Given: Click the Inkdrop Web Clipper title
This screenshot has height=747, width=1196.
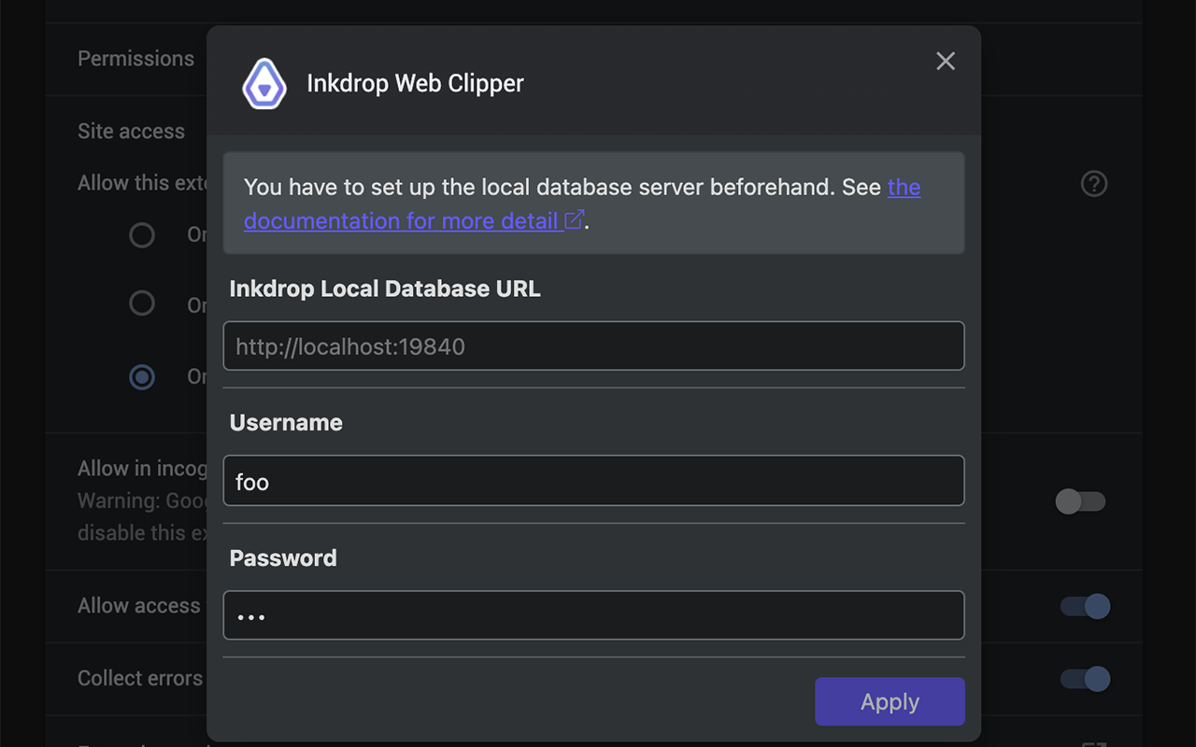Looking at the screenshot, I should [x=415, y=83].
